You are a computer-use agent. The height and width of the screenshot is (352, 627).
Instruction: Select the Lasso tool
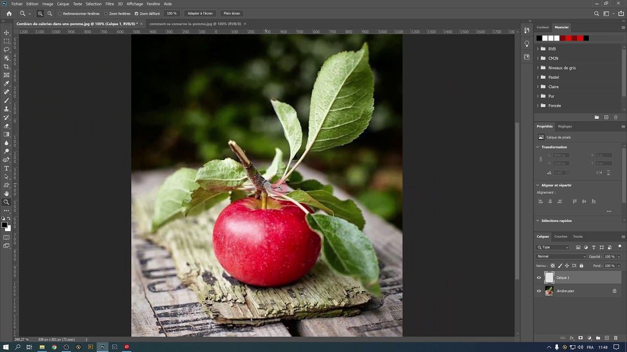point(6,49)
